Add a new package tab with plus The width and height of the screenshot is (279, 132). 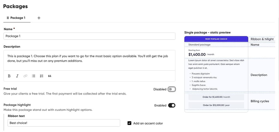pyautogui.click(x=39, y=18)
